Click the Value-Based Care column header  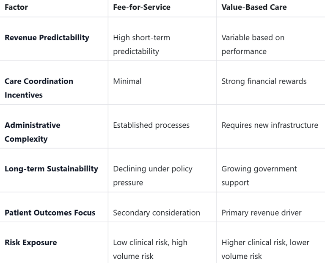point(254,7)
